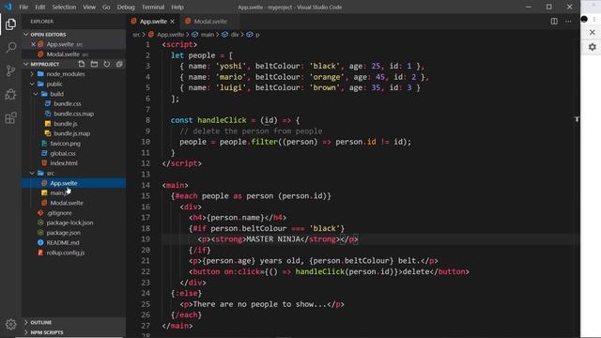This screenshot has width=601, height=338.
Task: Open Modal.svelte from Open Editors list
Action: [x=63, y=54]
